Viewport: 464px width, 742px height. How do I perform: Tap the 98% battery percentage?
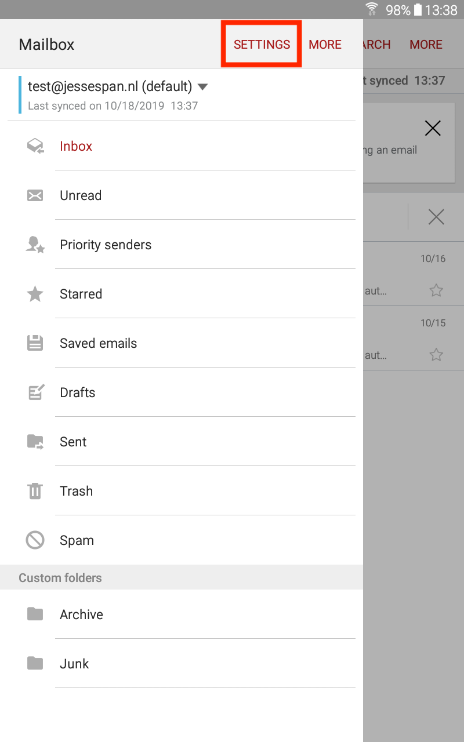click(398, 10)
